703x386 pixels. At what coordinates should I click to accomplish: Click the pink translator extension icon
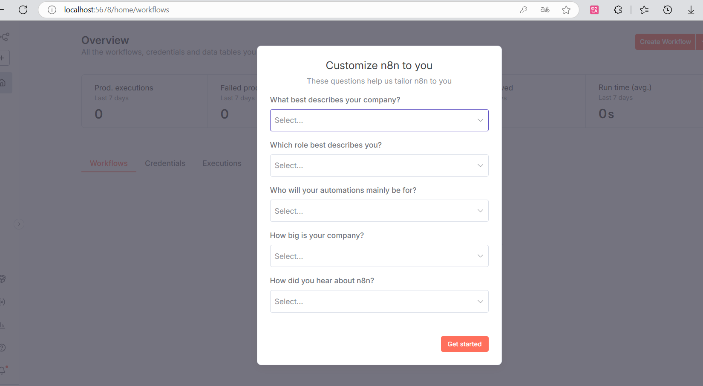pyautogui.click(x=594, y=10)
